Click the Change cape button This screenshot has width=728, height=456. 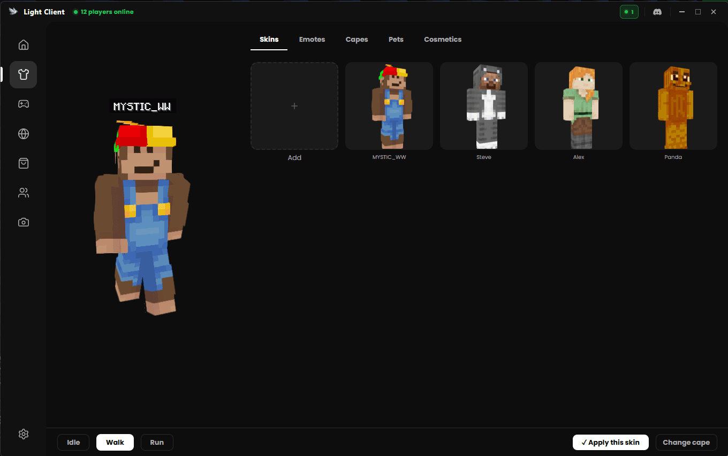click(x=686, y=443)
